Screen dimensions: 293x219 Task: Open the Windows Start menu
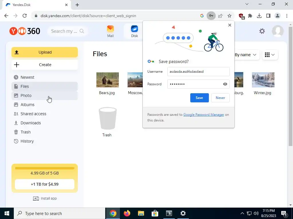click(x=7, y=213)
